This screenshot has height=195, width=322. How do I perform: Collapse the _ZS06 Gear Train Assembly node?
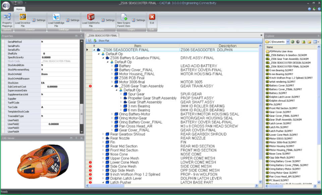pos(112,86)
